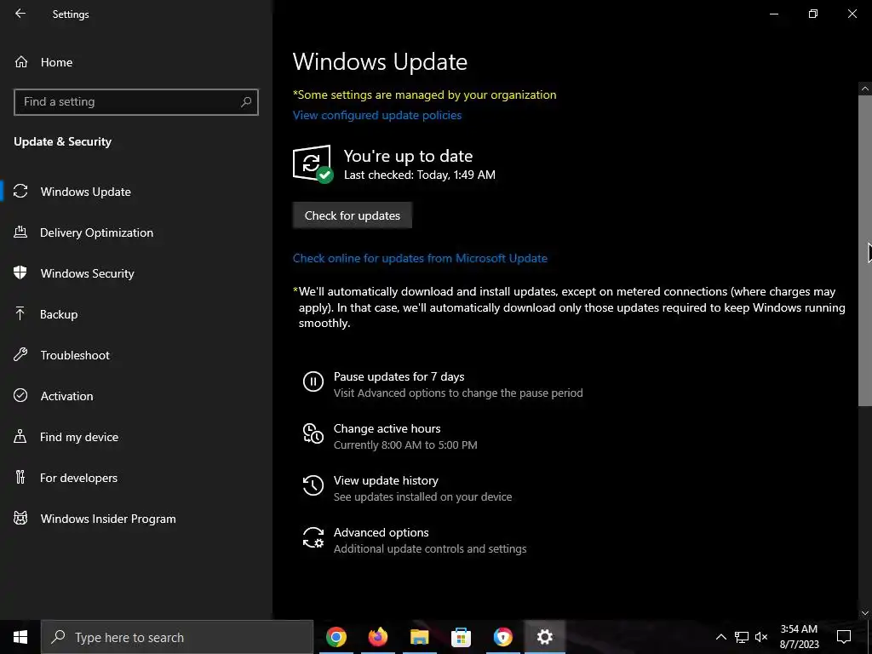
Task: Select Find my device in sidebar
Action: (x=136, y=437)
